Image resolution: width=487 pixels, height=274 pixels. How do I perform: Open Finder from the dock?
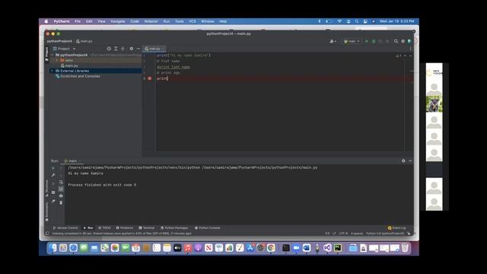[x=53, y=248]
